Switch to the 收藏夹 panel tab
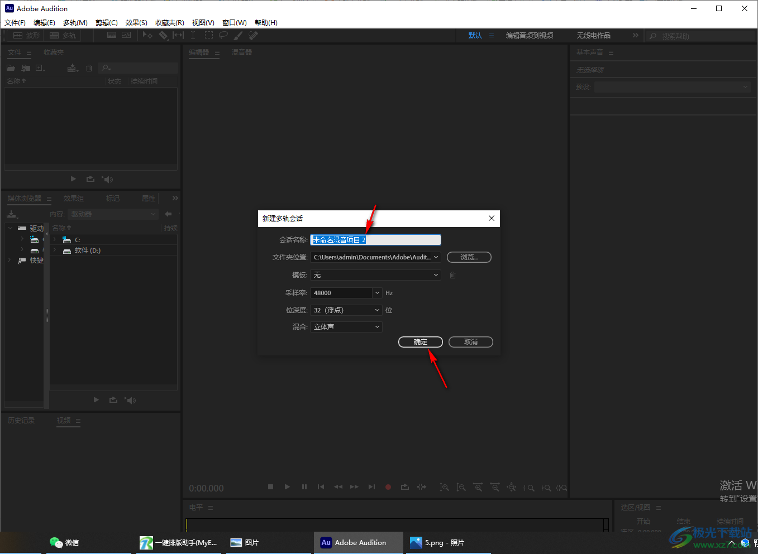This screenshot has width=758, height=554. [x=54, y=52]
